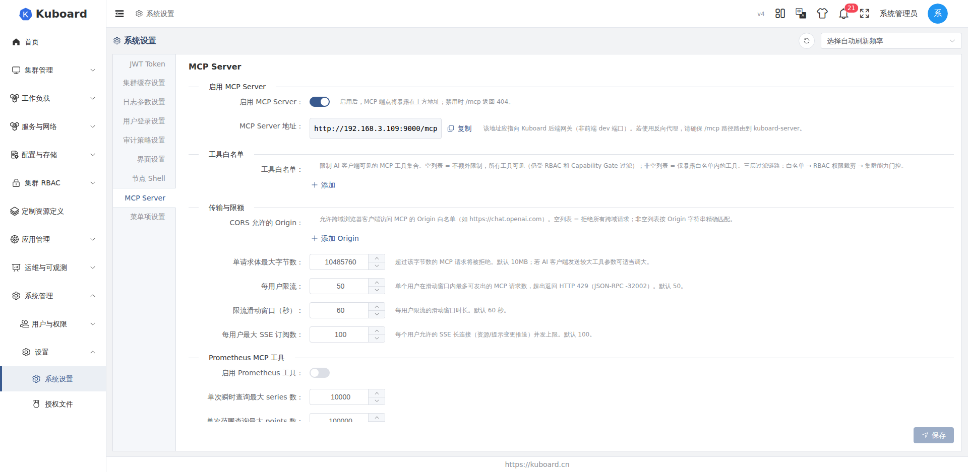Screen dimensions: 968x472
Task: Switch to 集群缓存设置 tab
Action: click(144, 83)
